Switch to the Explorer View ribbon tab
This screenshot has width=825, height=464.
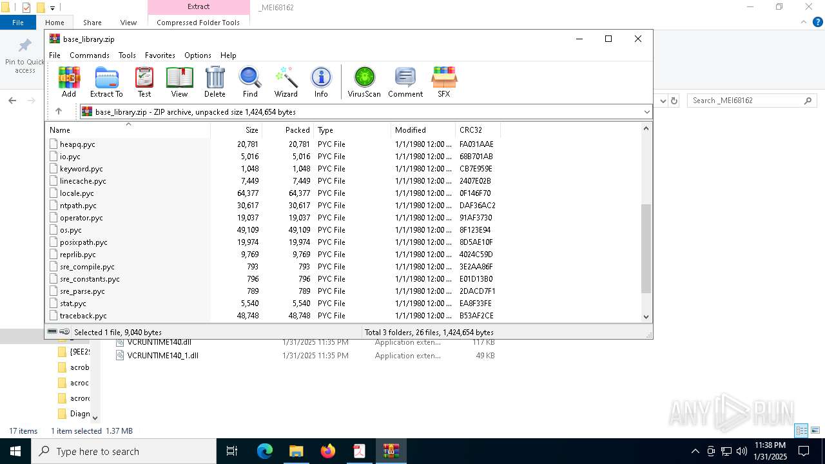pos(128,23)
